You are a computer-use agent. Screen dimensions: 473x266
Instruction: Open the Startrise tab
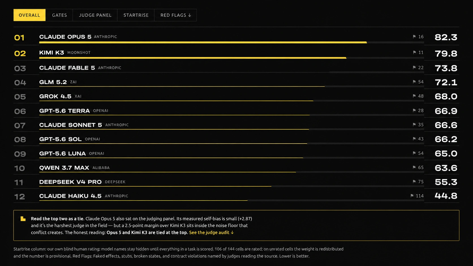tap(136, 15)
